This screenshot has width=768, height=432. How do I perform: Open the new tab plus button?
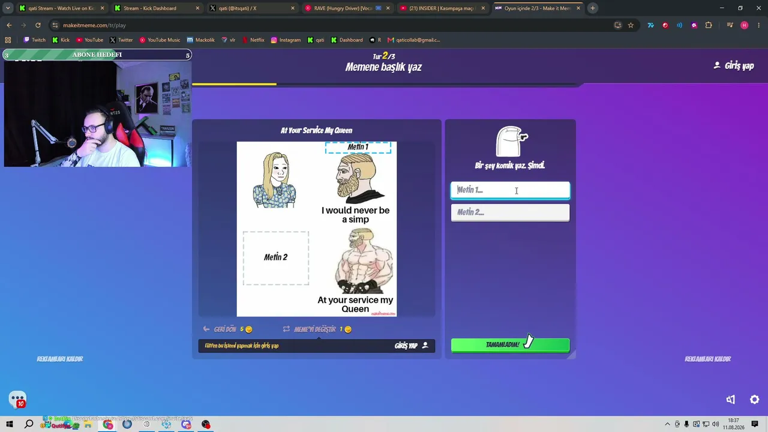click(x=592, y=8)
